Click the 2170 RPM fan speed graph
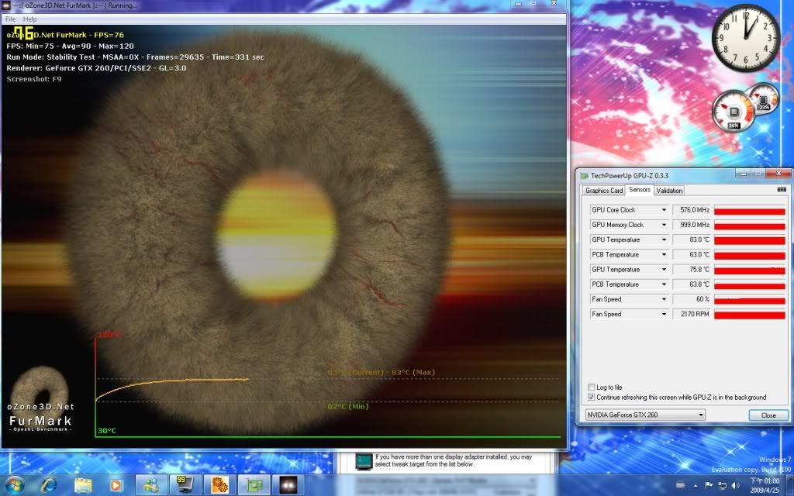Viewport: 794px width, 496px height. (750, 315)
